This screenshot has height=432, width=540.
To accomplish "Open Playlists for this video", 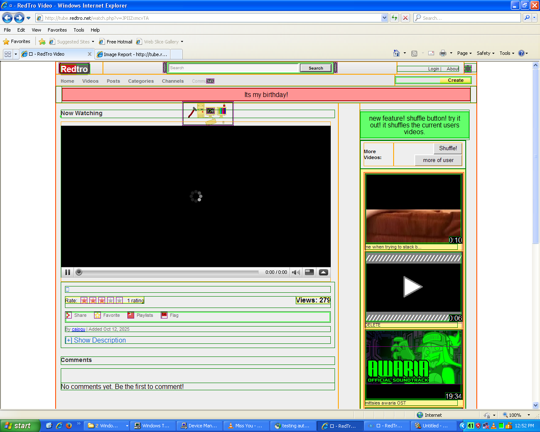I will (131, 315).
